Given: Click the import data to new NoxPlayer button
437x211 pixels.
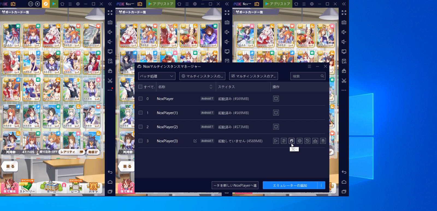Looking at the screenshot, I should pos(235,185).
